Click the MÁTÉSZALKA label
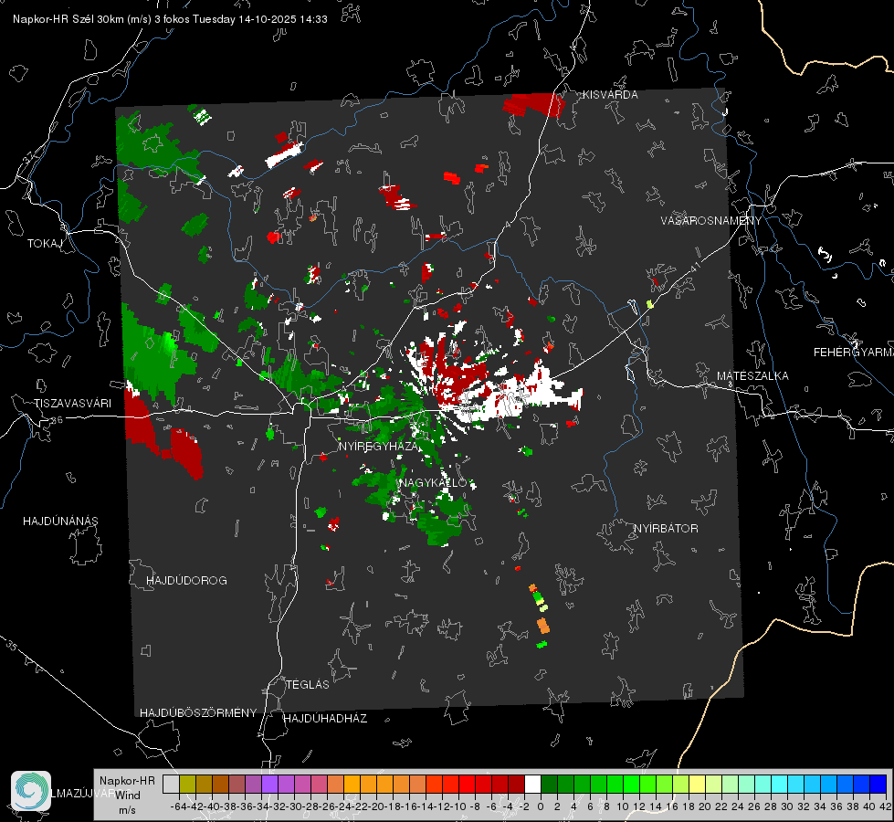Image resolution: width=894 pixels, height=822 pixels. 752,376
